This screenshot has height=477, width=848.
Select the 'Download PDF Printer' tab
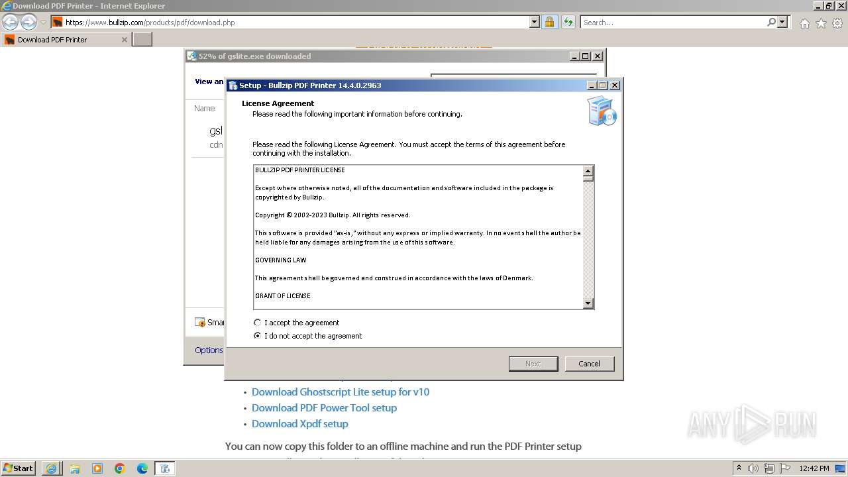[x=66, y=39]
